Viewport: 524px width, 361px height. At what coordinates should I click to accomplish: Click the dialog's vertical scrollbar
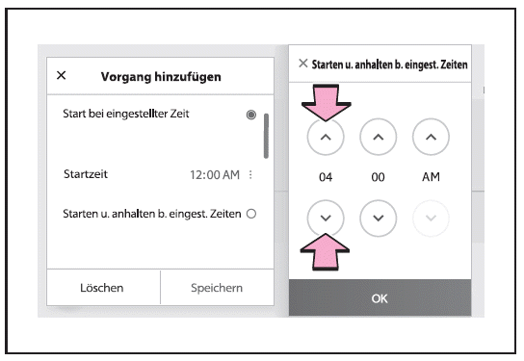point(266,136)
